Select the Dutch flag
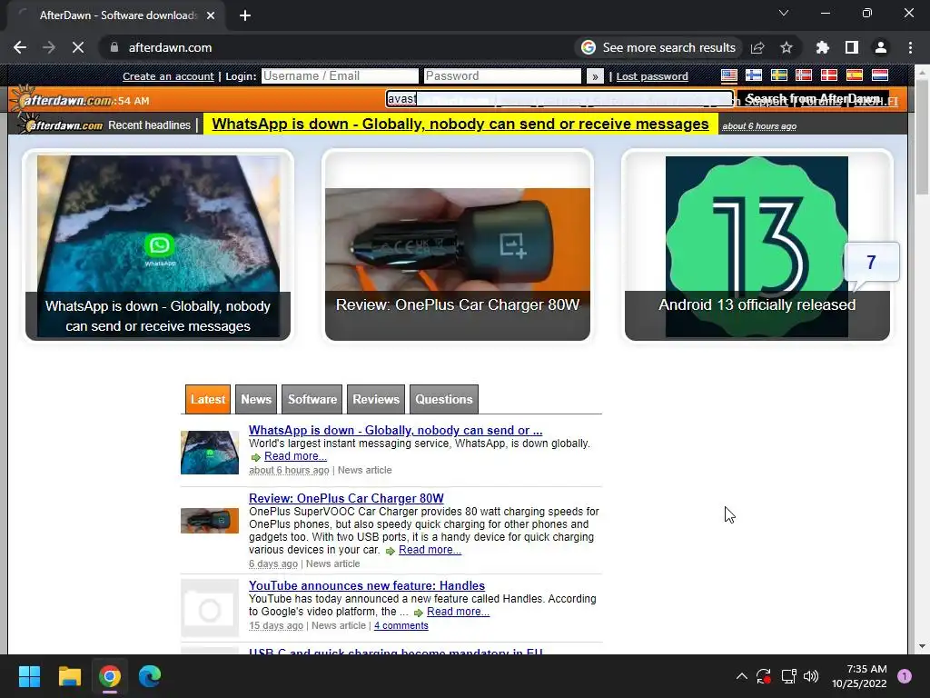Image resolution: width=930 pixels, height=698 pixels. (x=879, y=75)
